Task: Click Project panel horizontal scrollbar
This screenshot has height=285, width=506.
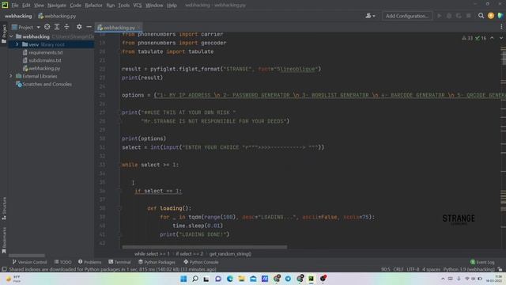Action: coord(27,255)
